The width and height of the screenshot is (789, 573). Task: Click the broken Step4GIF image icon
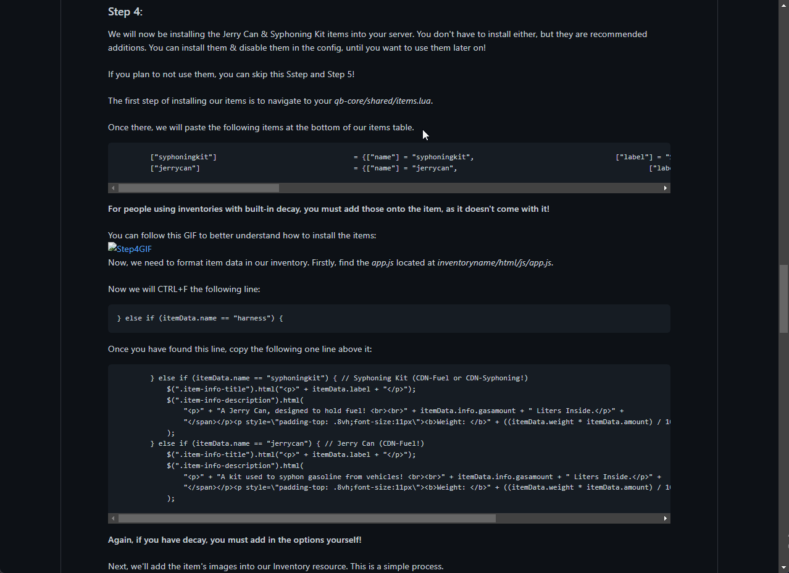tap(112, 248)
